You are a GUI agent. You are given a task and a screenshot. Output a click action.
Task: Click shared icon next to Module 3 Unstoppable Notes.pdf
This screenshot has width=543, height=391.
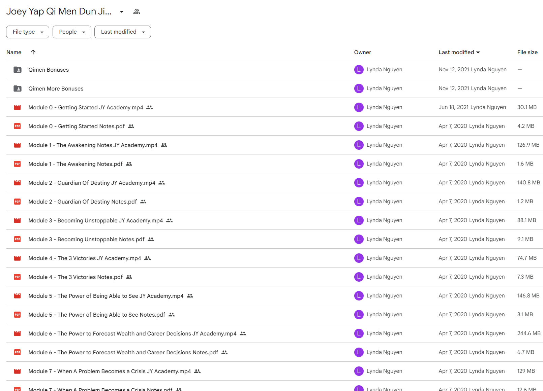click(151, 239)
